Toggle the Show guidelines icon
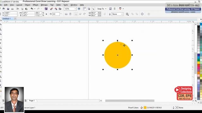Viewport: 202px width, 113px height. pyautogui.click(x=93, y=9)
